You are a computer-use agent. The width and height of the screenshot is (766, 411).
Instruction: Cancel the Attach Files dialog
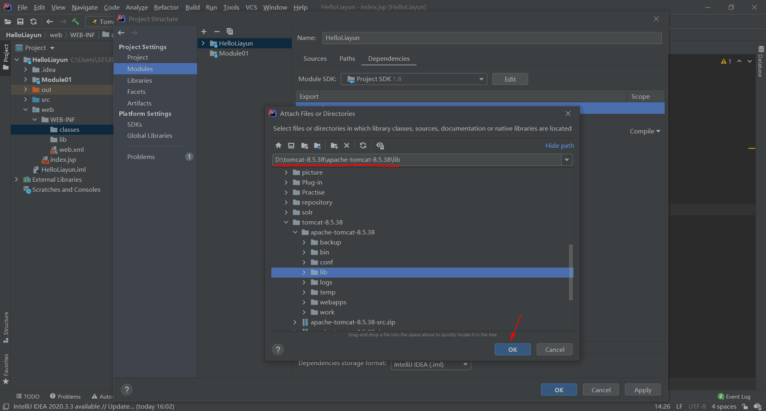(555, 349)
